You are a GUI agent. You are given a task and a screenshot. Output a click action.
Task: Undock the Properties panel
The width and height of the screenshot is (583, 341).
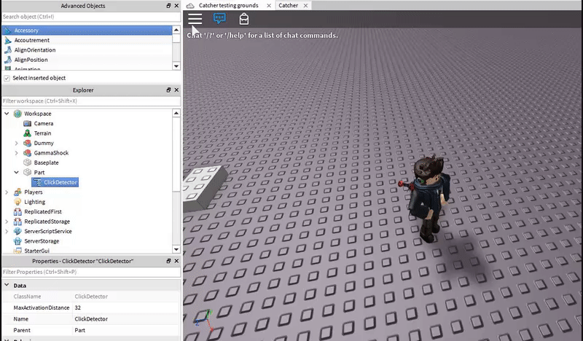coord(168,261)
